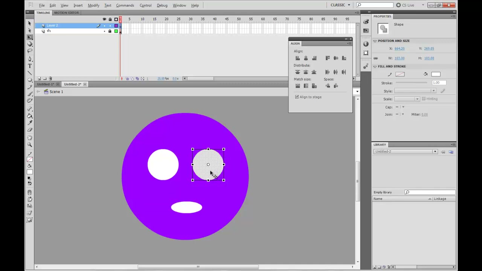
Task: Switch to the Motion Editor tab
Action: coord(66,13)
